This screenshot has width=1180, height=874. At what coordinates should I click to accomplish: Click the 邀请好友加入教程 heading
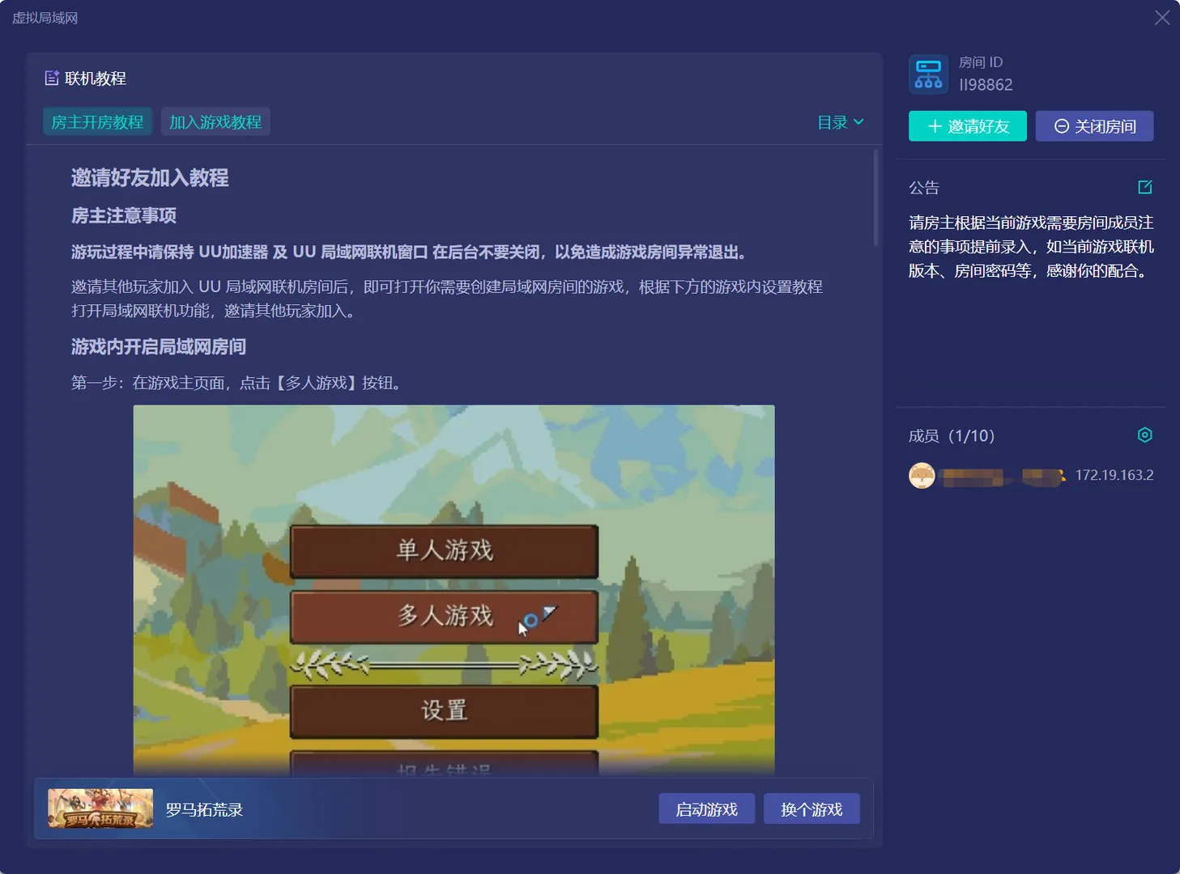click(x=150, y=178)
